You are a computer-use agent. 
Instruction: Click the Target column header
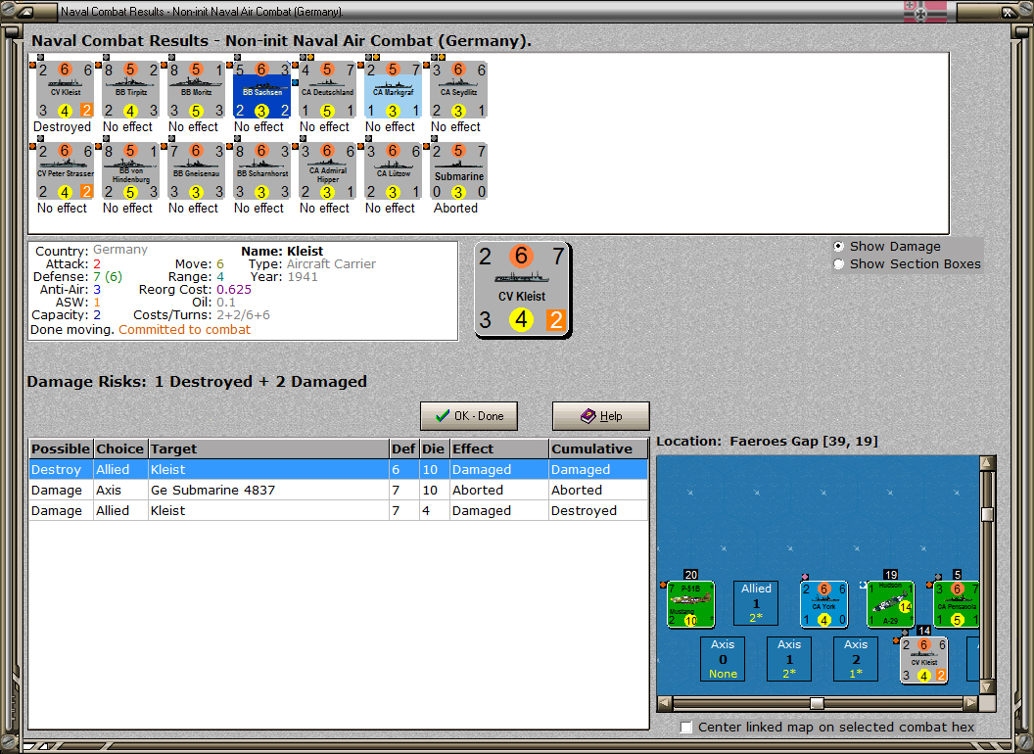268,448
